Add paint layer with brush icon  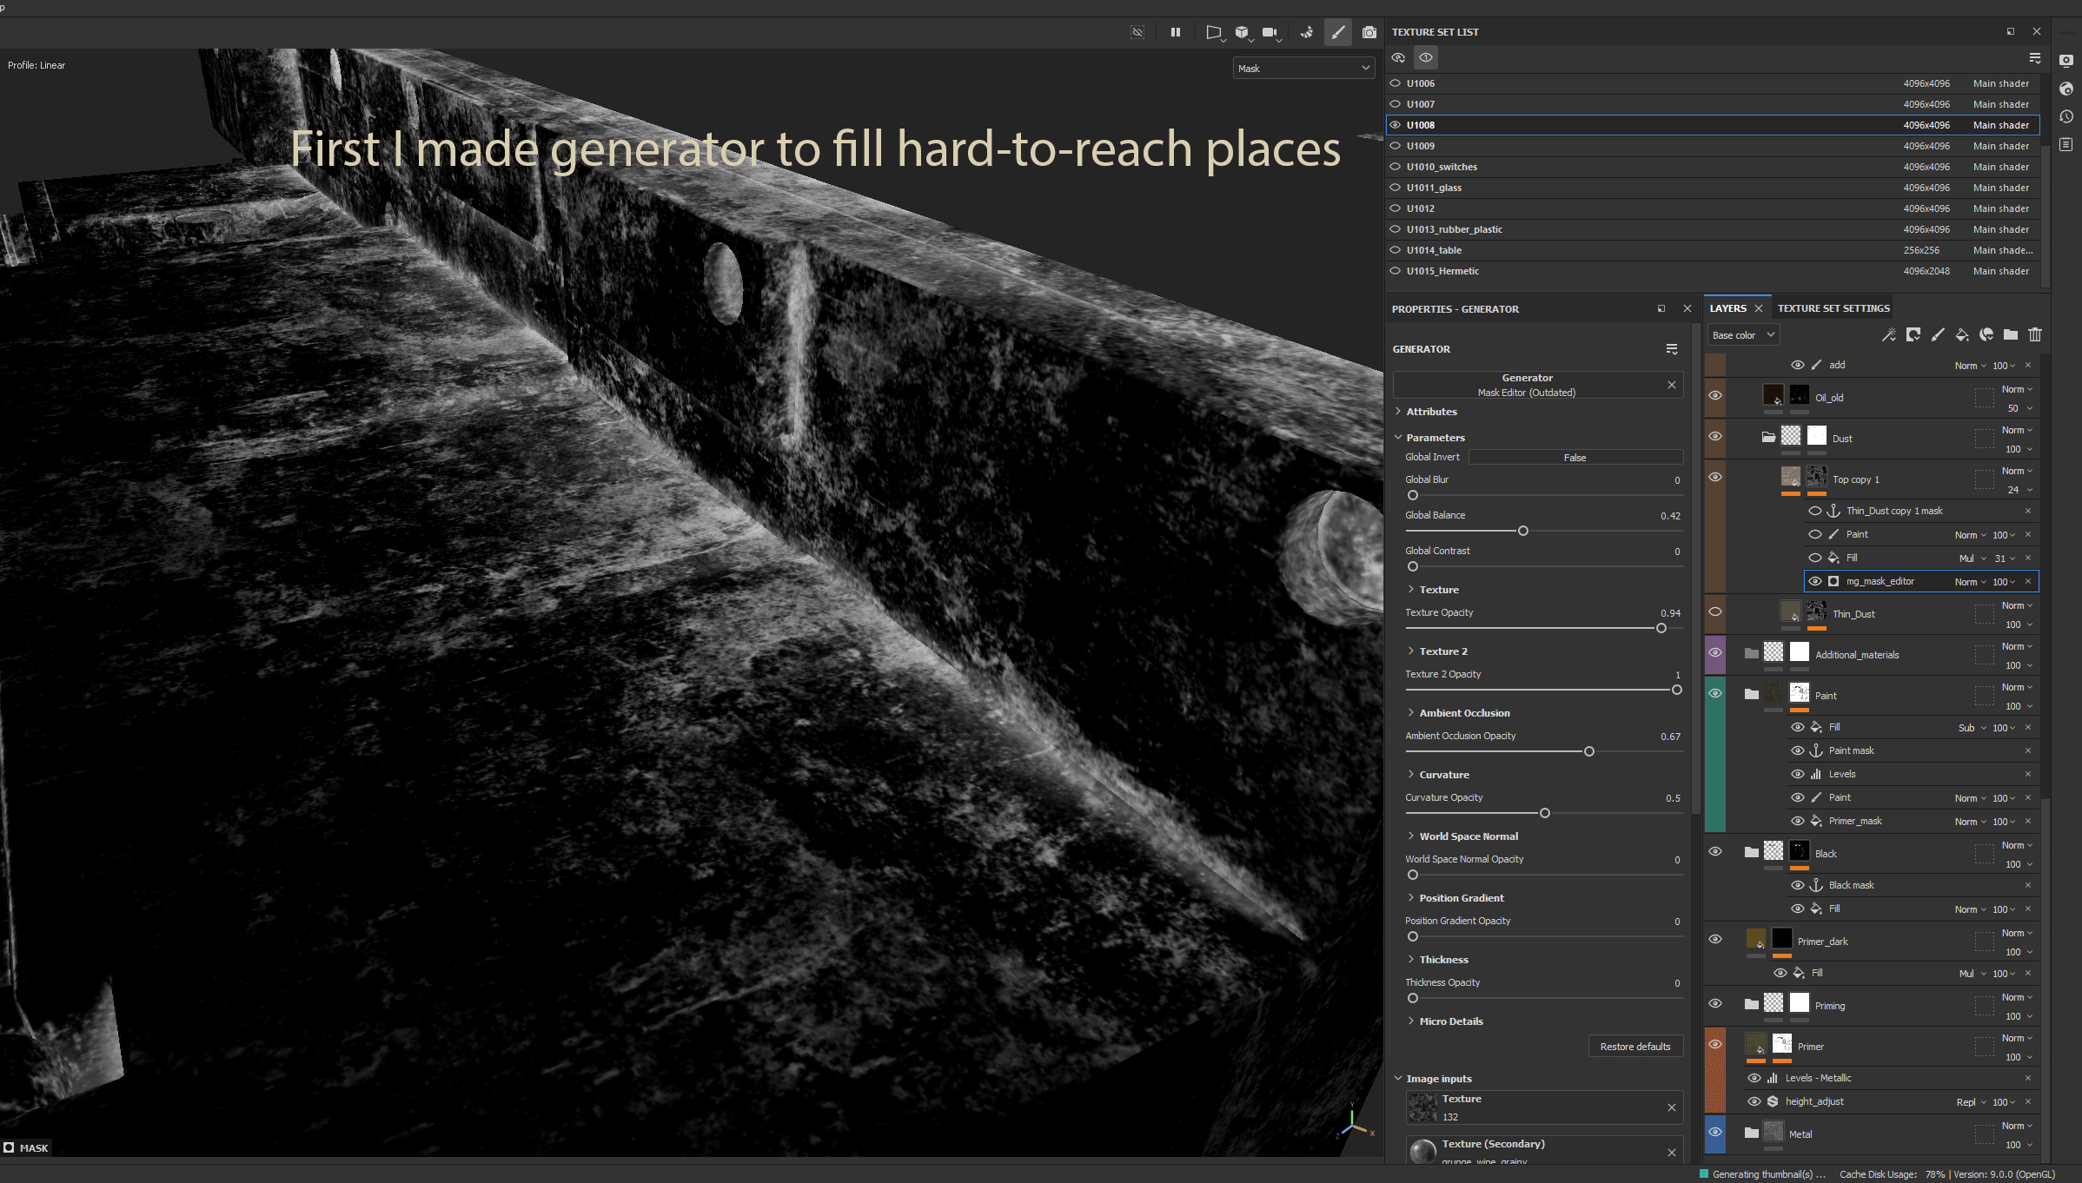click(x=1938, y=335)
